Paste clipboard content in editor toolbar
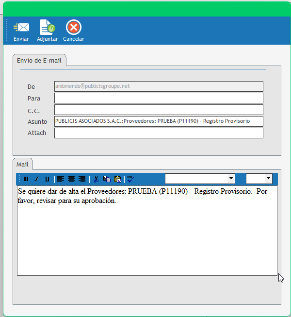Screen dimensions: 291x317 [x=117, y=179]
